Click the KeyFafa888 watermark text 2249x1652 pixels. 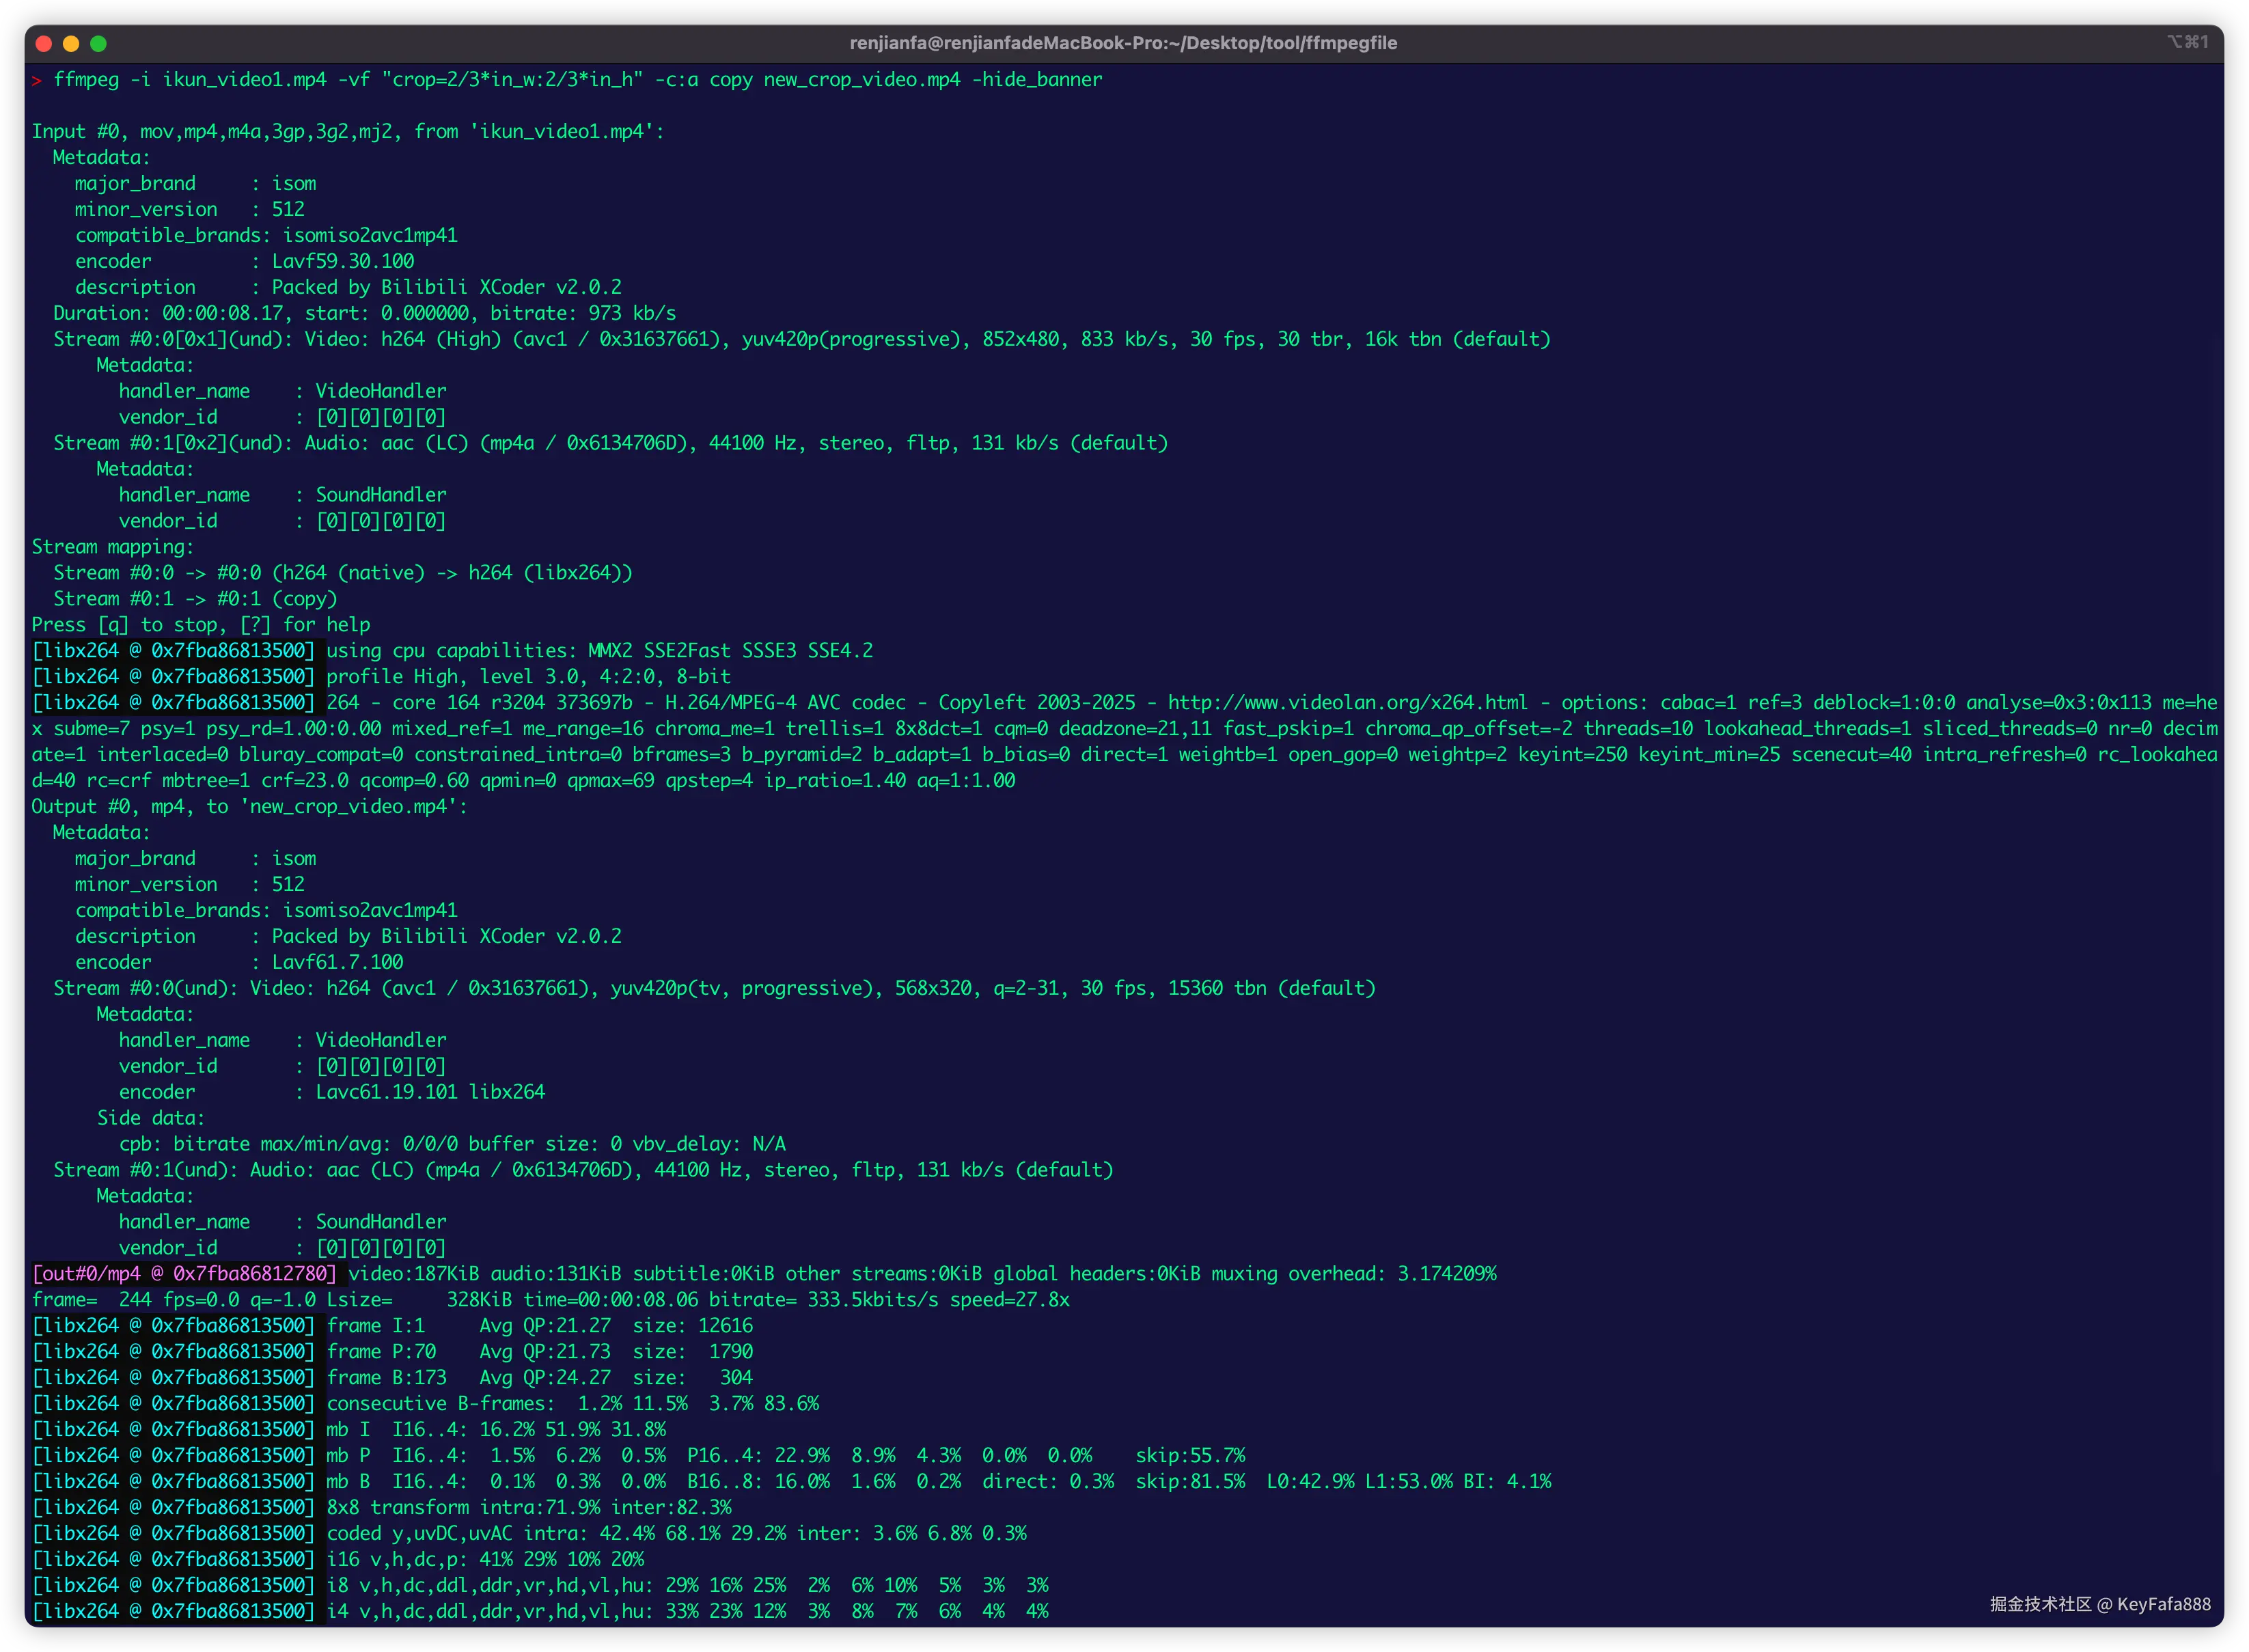2164,1604
